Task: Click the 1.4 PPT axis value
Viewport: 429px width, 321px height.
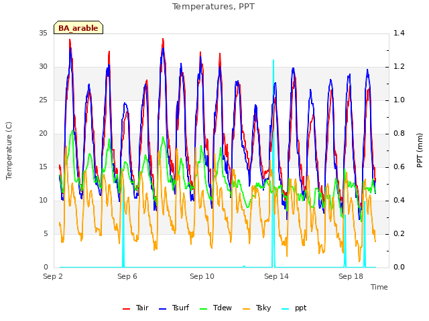Action: [399, 33]
